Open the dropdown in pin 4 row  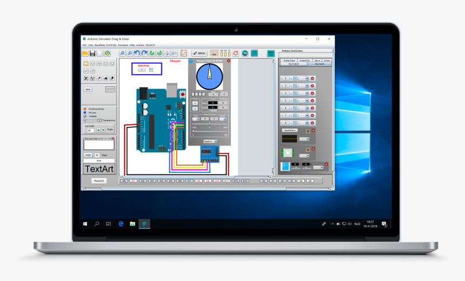click(x=304, y=93)
